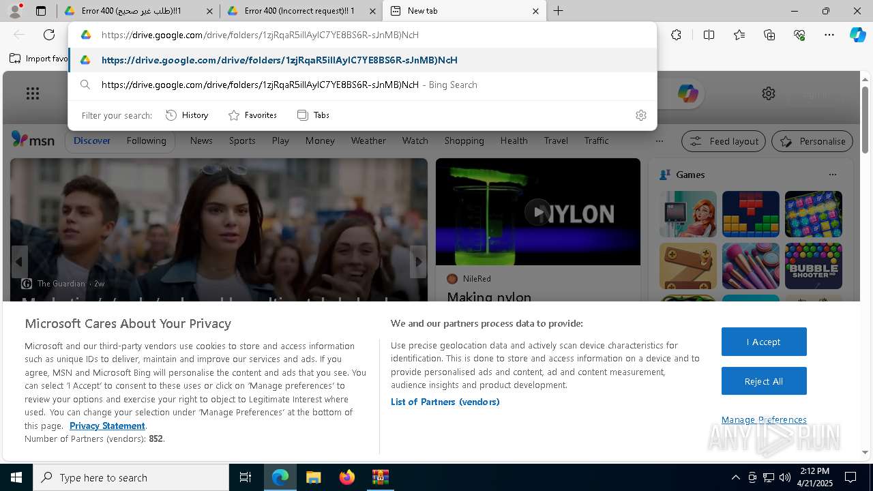Show more MSN navigation categories
873x491 pixels.
659,141
